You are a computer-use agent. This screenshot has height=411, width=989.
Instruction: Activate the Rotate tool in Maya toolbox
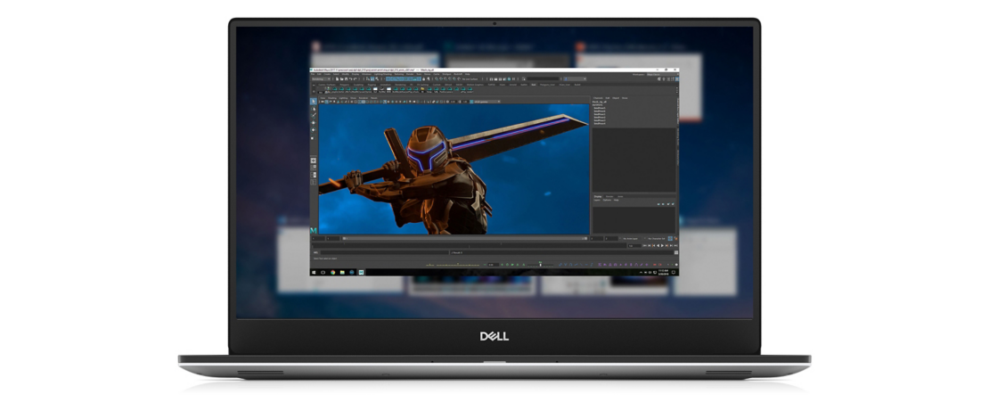click(314, 130)
